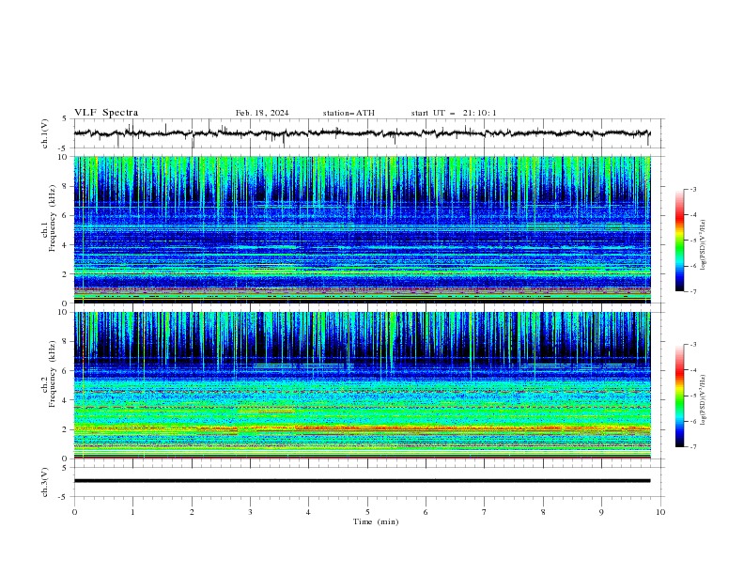Screen dimensions: 744x575
Task: Select the "station=ATH" label
Action: 349,113
